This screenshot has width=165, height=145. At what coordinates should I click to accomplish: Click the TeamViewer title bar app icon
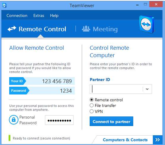tap(4, 5)
